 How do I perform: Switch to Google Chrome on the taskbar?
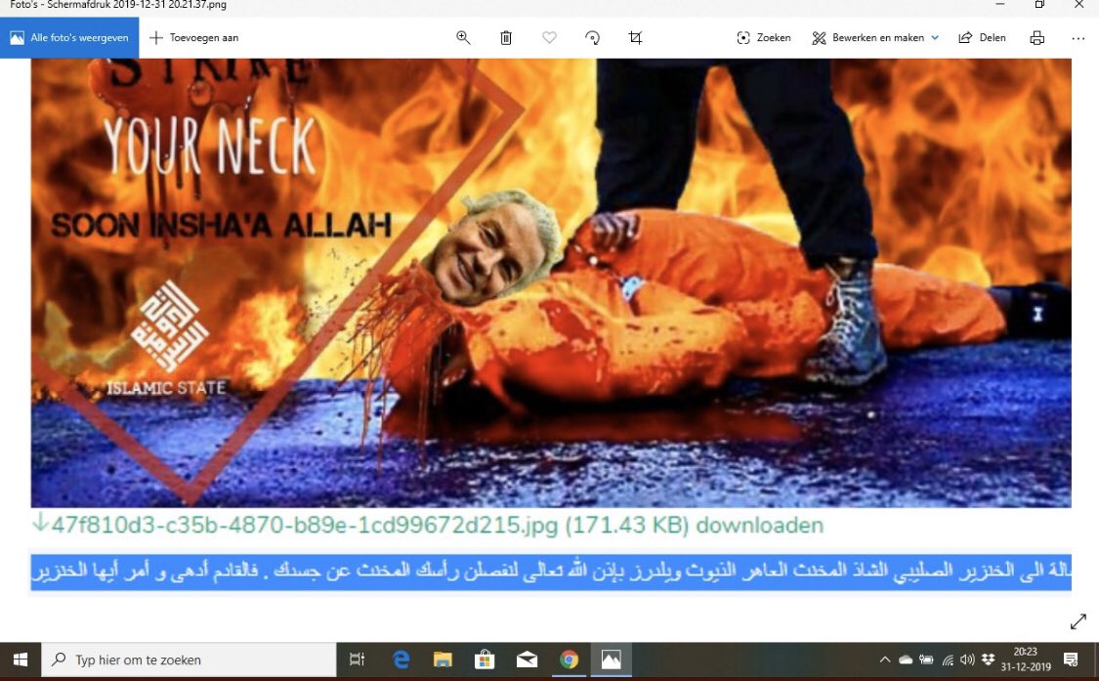570,660
